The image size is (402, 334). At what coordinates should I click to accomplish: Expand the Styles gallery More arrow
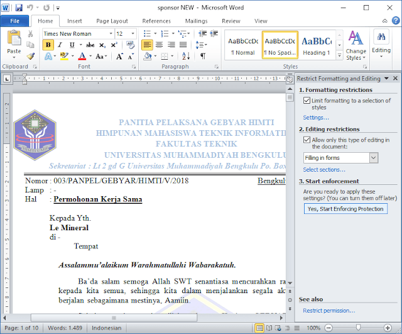click(x=339, y=55)
